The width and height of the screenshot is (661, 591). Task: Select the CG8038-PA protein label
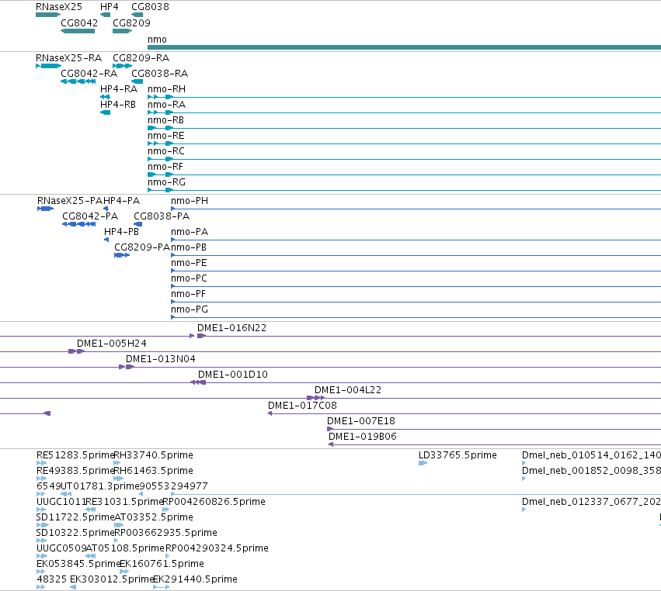(x=162, y=216)
